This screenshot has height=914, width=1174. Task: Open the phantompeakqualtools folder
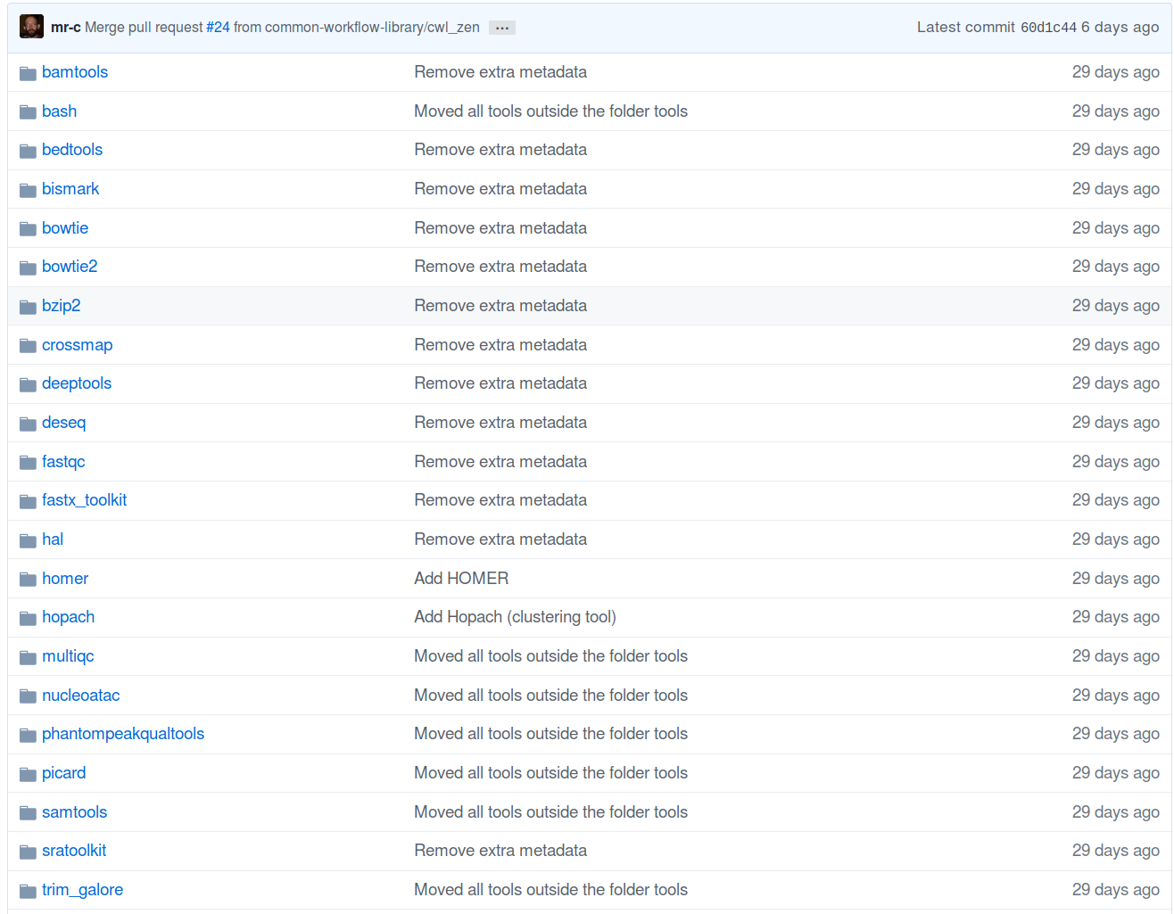tap(123, 734)
